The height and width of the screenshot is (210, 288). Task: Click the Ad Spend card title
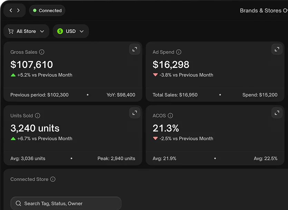[163, 52]
